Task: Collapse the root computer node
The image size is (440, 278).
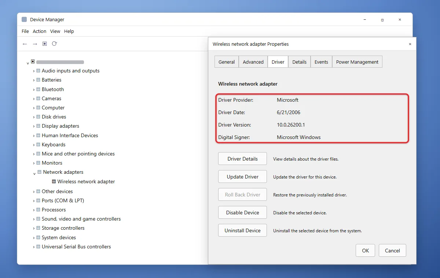Action: pyautogui.click(x=28, y=63)
